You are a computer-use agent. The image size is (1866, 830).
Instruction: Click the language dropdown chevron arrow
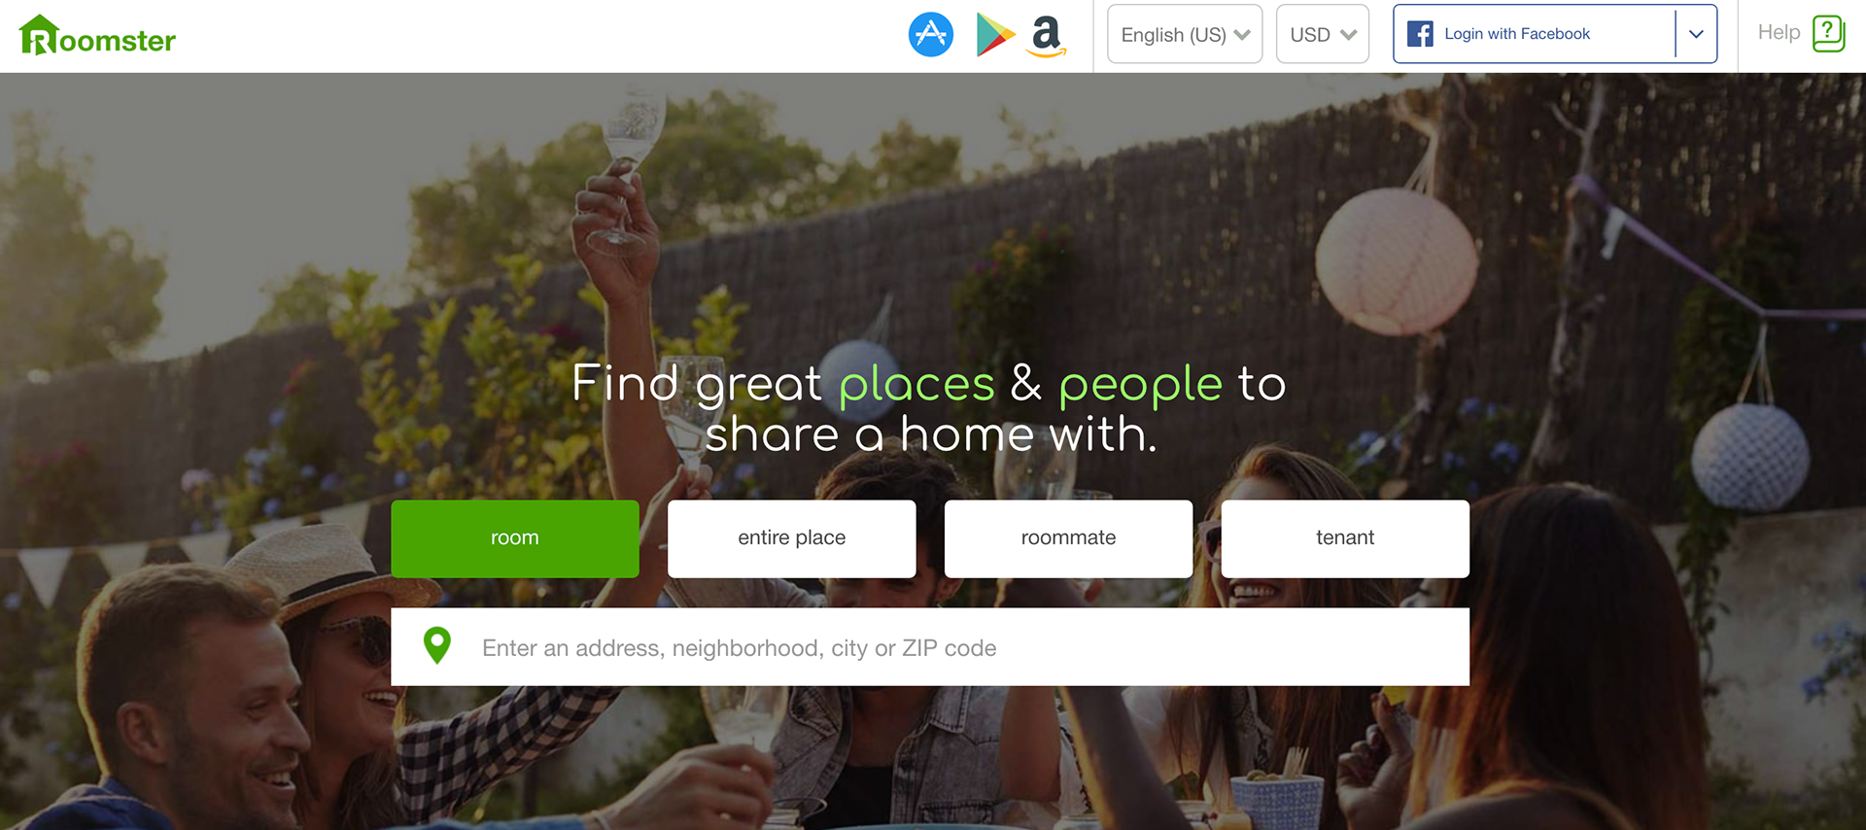(1242, 35)
